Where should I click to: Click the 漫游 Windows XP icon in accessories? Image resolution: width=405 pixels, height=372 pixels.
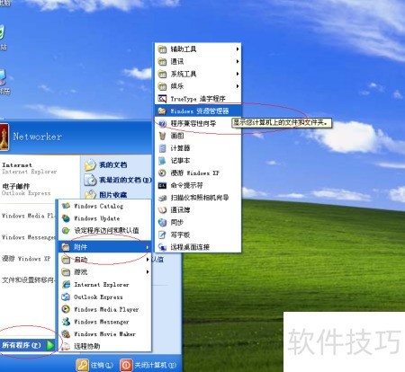[x=162, y=173]
